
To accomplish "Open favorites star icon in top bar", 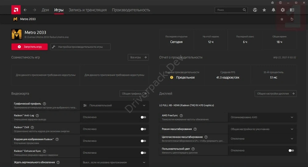I will 264,10.
